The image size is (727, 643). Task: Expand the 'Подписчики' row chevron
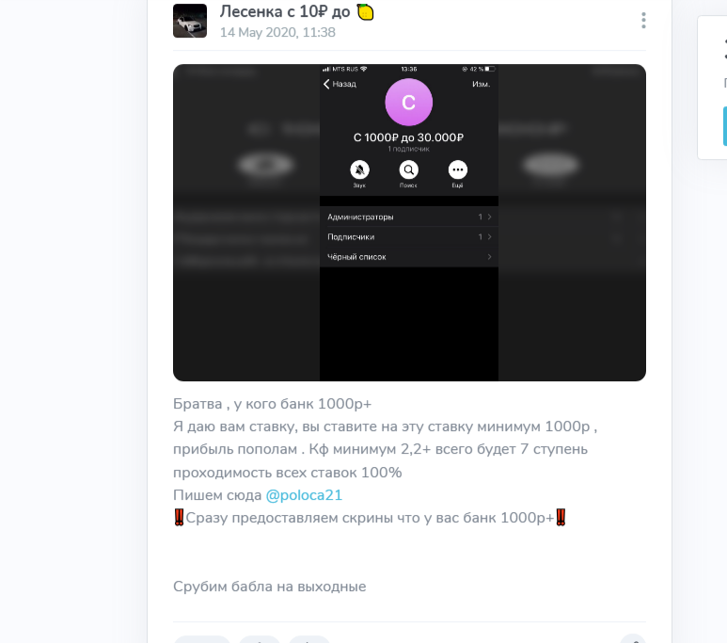pyautogui.click(x=489, y=237)
